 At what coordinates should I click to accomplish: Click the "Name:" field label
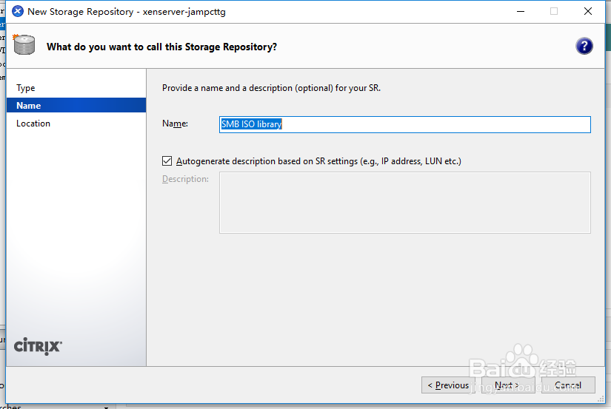pos(176,124)
